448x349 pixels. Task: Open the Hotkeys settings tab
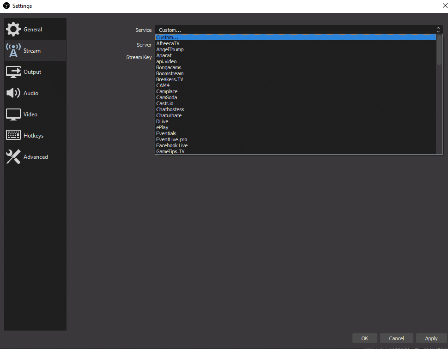point(36,135)
